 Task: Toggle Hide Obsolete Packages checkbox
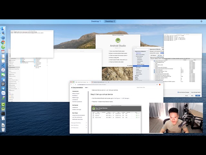tap(178, 92)
